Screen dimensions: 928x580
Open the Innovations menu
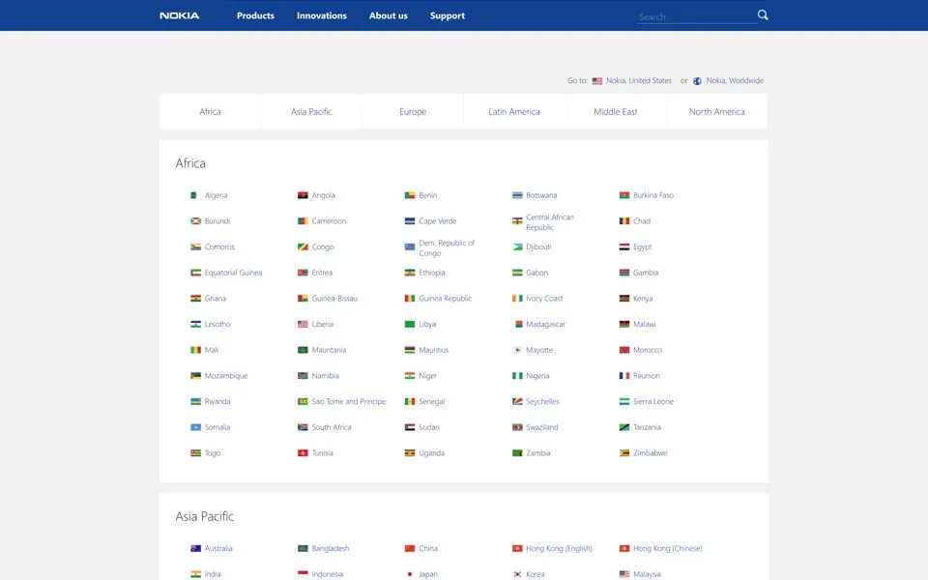(x=322, y=15)
